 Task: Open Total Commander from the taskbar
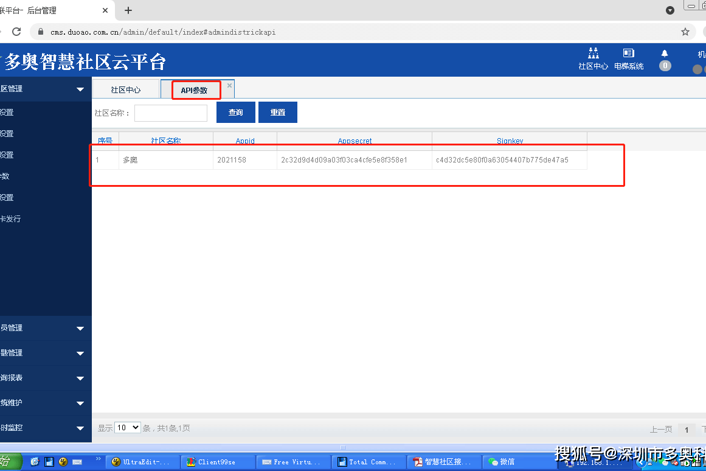(369, 462)
